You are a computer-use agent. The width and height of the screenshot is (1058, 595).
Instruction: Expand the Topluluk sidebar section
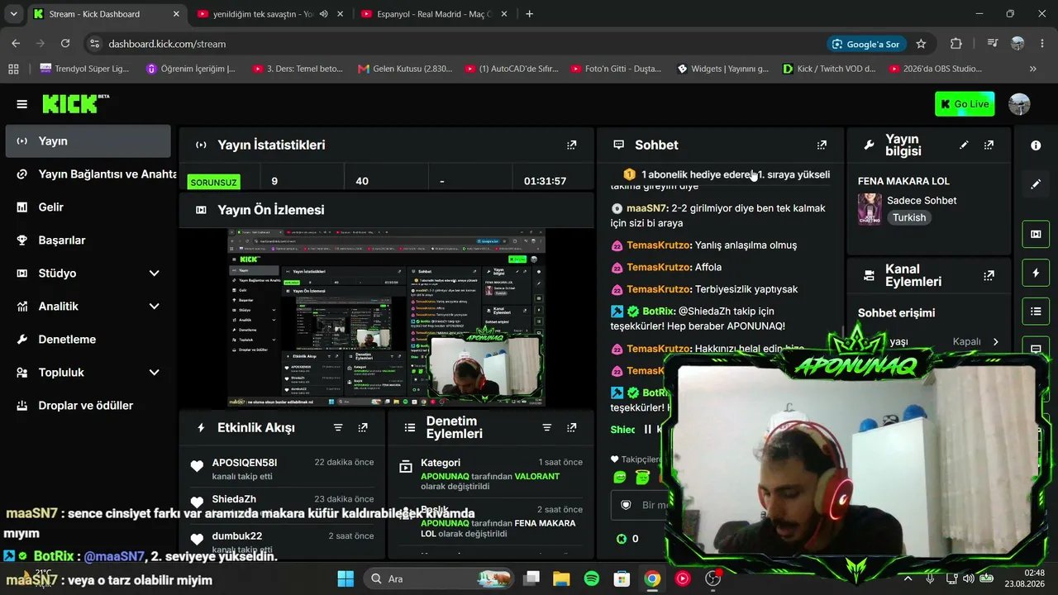154,373
